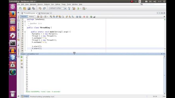Toggle Bookmark icon in editor toolbar
The height and width of the screenshot is (98, 175).
pyautogui.click(x=73, y=17)
